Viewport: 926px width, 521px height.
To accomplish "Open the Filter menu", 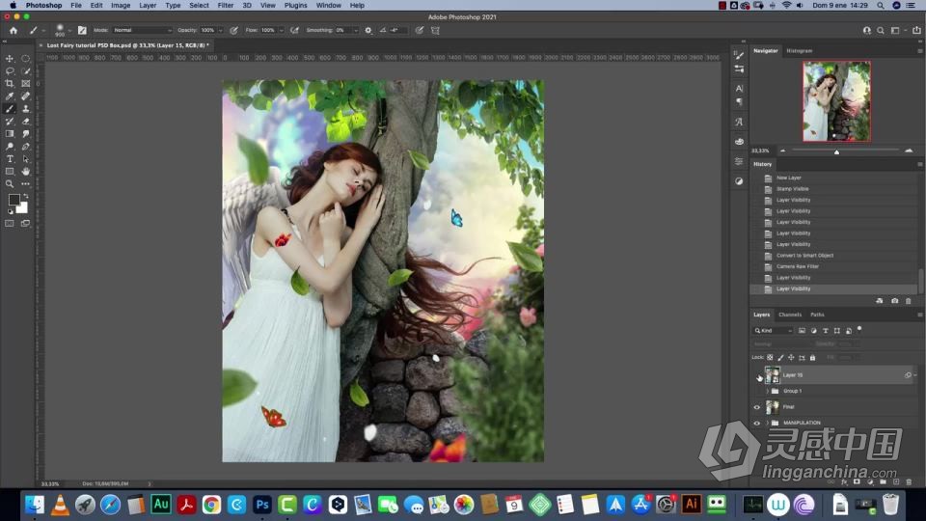I will 225,5.
